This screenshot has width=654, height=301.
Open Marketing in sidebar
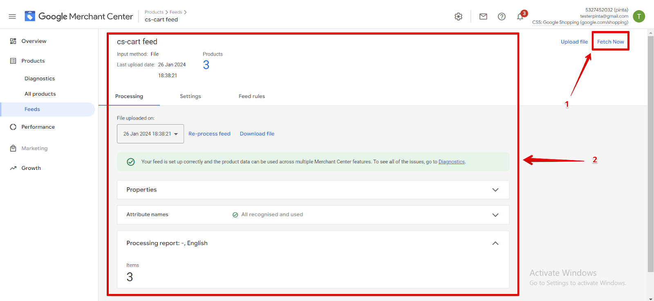[x=35, y=148]
